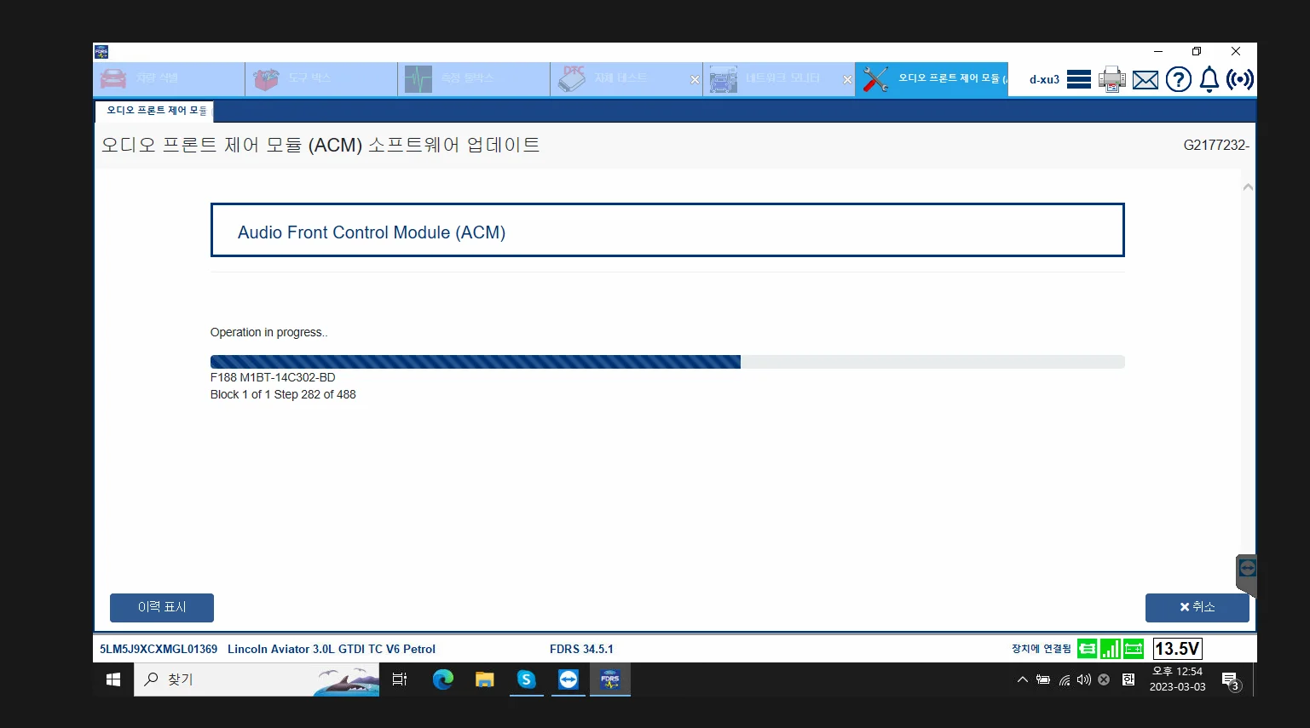Open the Windows notification center icon
Screen dimensions: 1310x728
tap(1231, 680)
